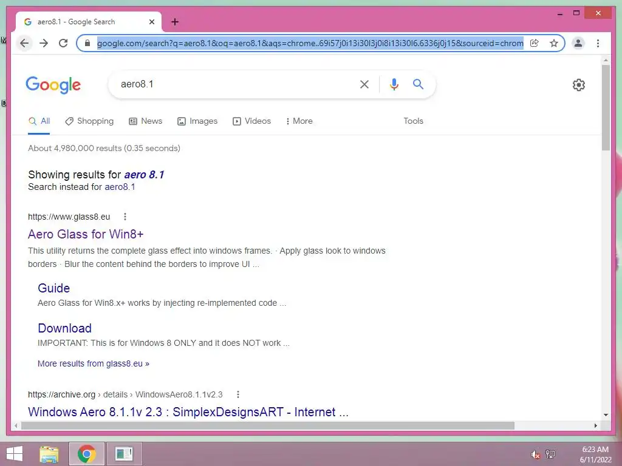Open the Chrome profile avatar
Image resolution: width=622 pixels, height=466 pixels.
point(578,43)
